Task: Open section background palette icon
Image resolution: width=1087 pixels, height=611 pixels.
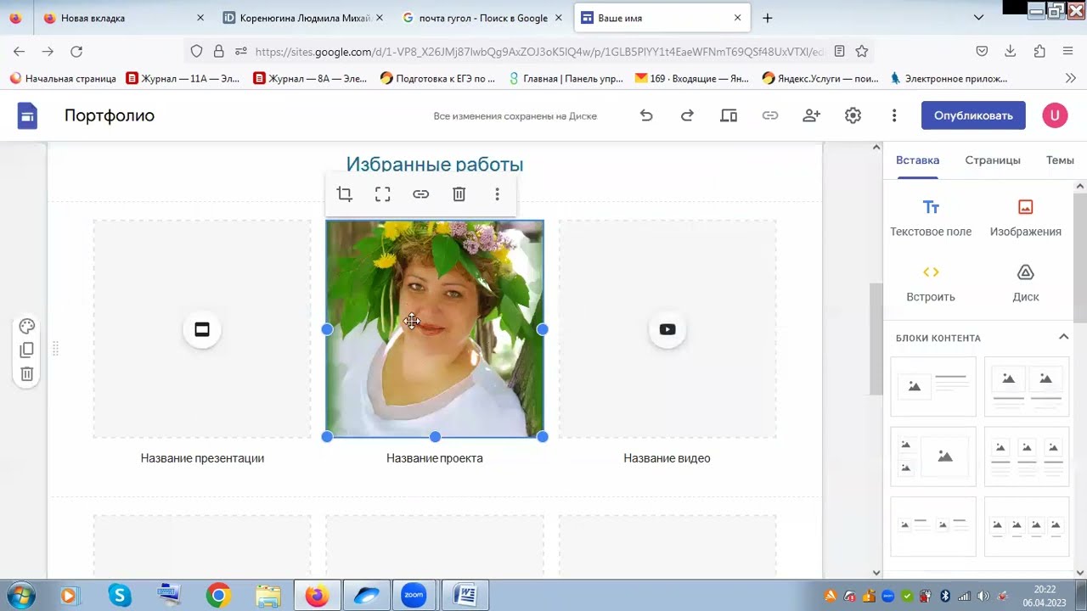Action: [x=26, y=327]
